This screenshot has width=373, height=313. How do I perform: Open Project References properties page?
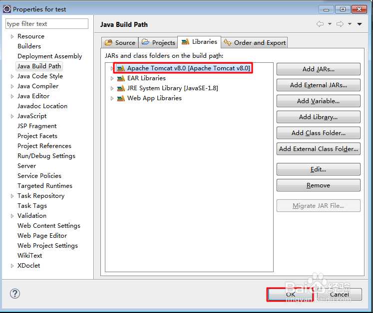pyautogui.click(x=44, y=146)
